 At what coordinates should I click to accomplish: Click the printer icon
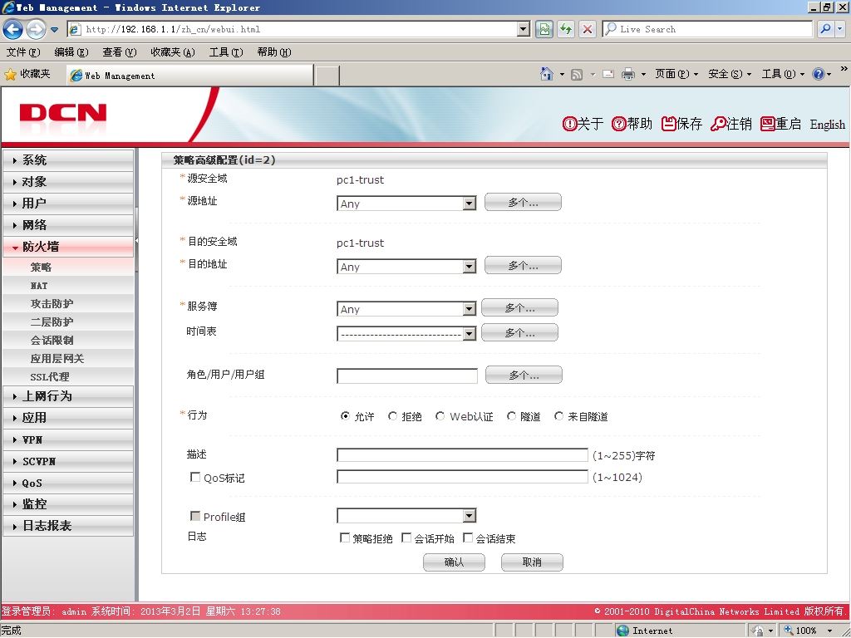point(628,74)
